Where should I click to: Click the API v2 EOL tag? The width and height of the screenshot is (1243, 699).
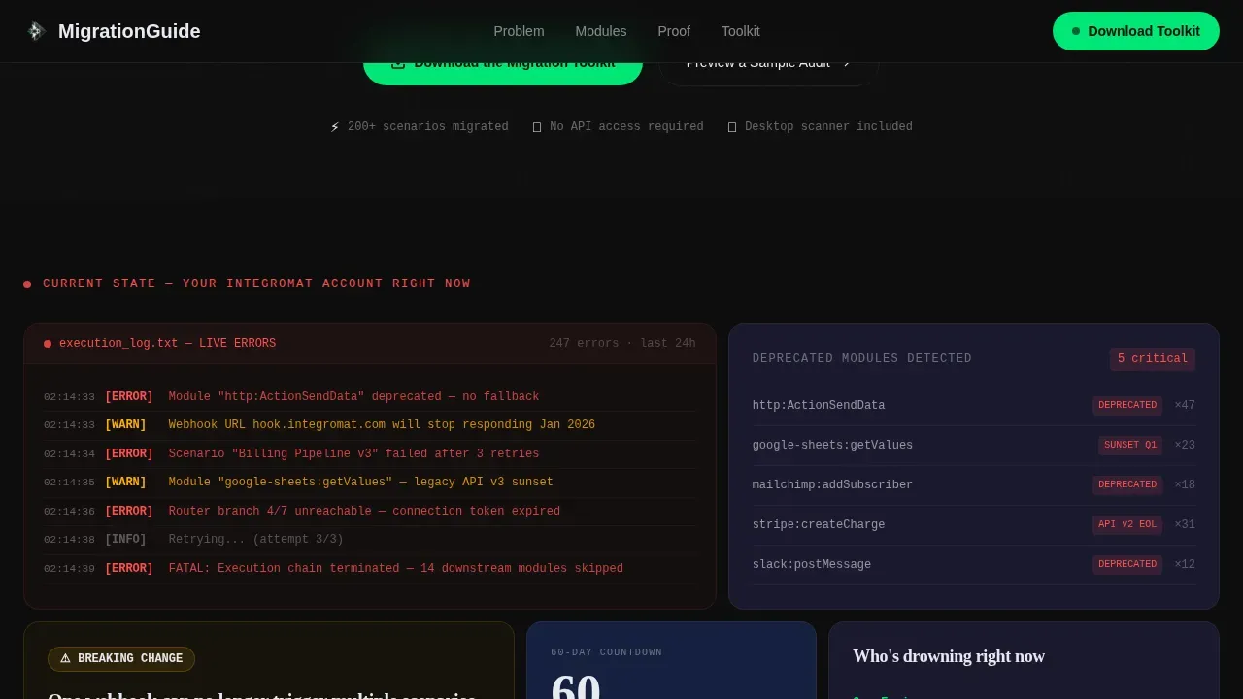tap(1127, 525)
